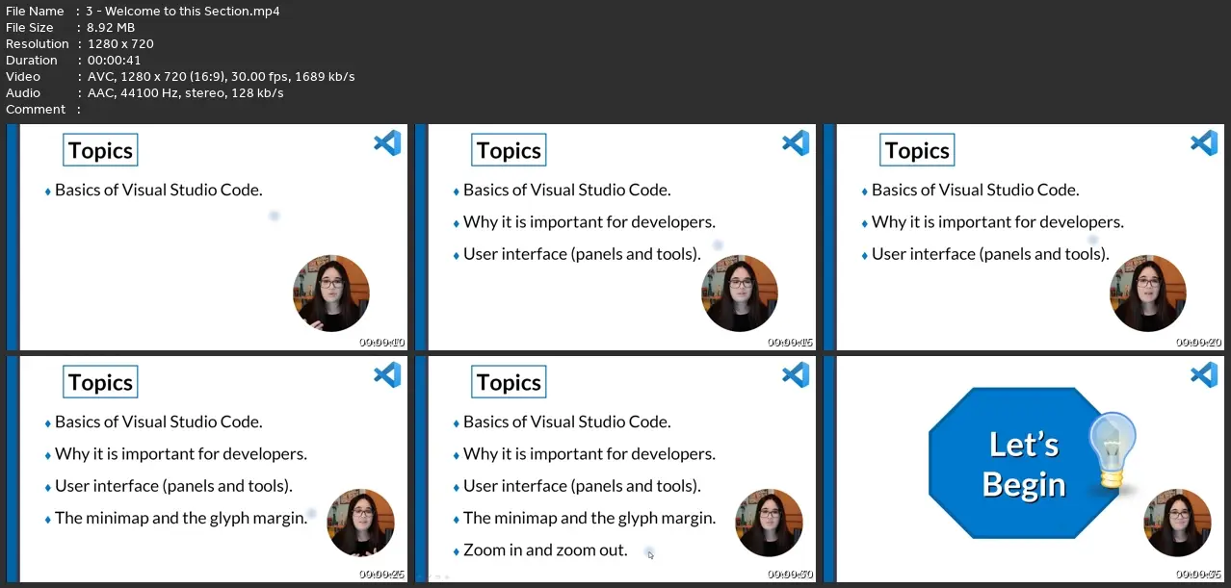Click the VS Code icon near Let's Begin slide
This screenshot has width=1231, height=588.
click(1203, 374)
